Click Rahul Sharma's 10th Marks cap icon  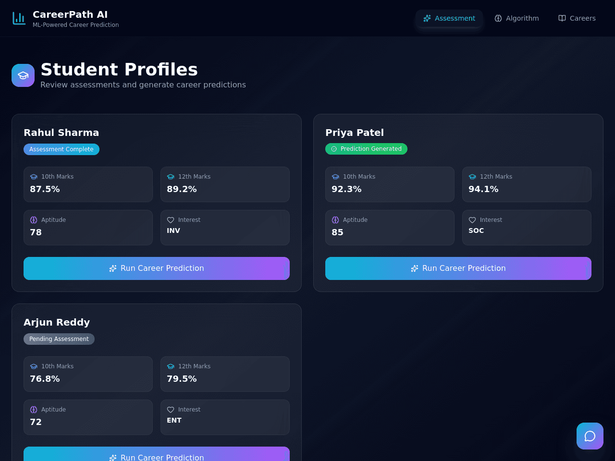34,177
